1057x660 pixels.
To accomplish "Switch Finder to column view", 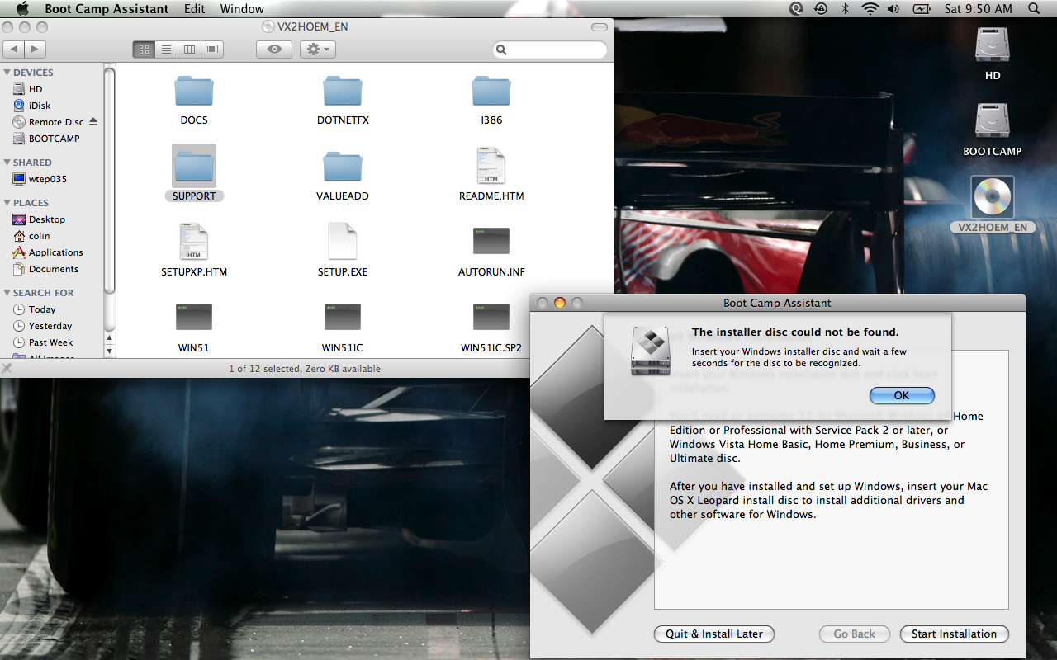I will pos(189,49).
